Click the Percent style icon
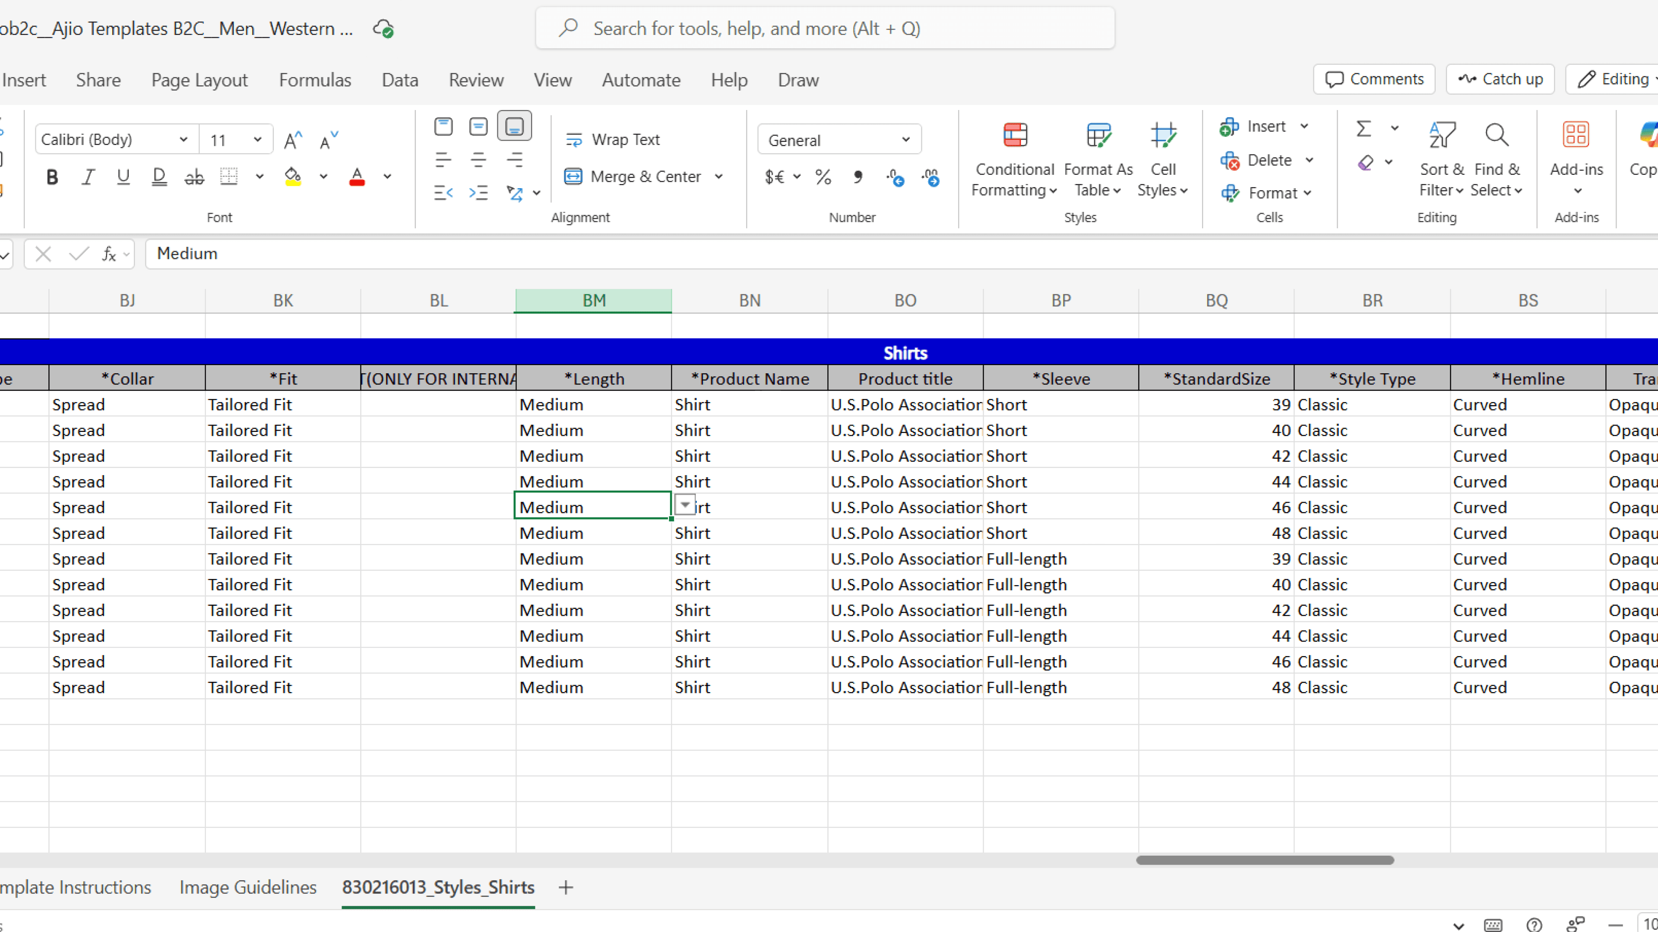The image size is (1658, 932). point(823,177)
